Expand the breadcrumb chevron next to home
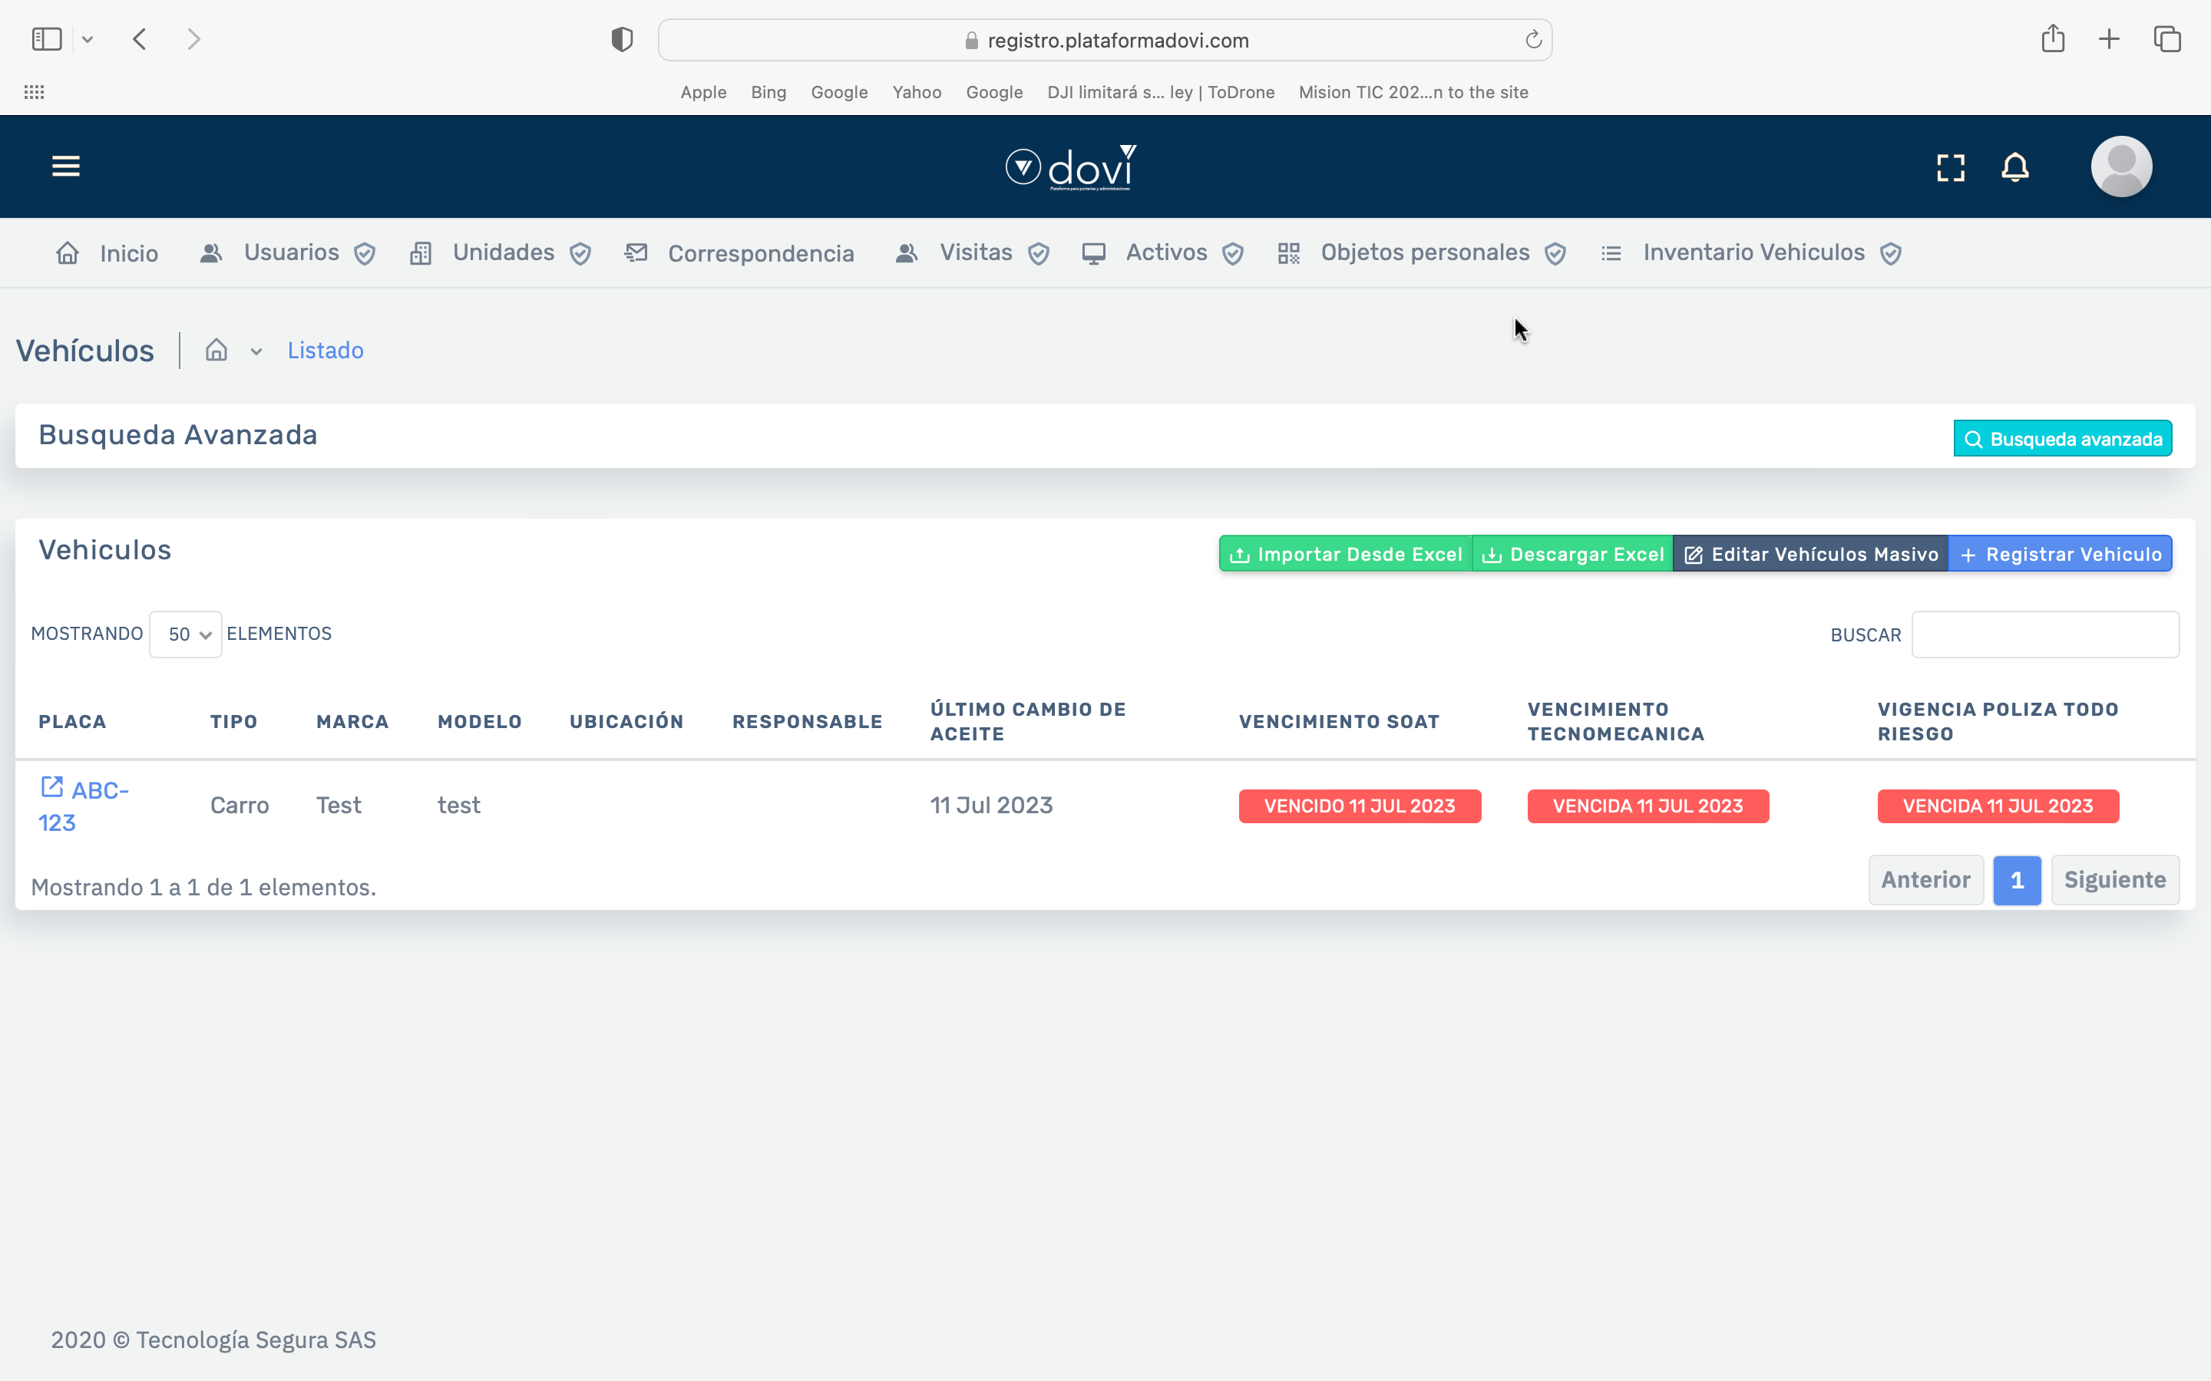 pyautogui.click(x=256, y=351)
